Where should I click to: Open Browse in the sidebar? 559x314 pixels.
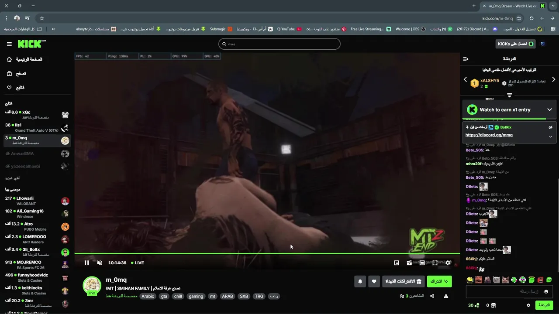click(x=17, y=74)
